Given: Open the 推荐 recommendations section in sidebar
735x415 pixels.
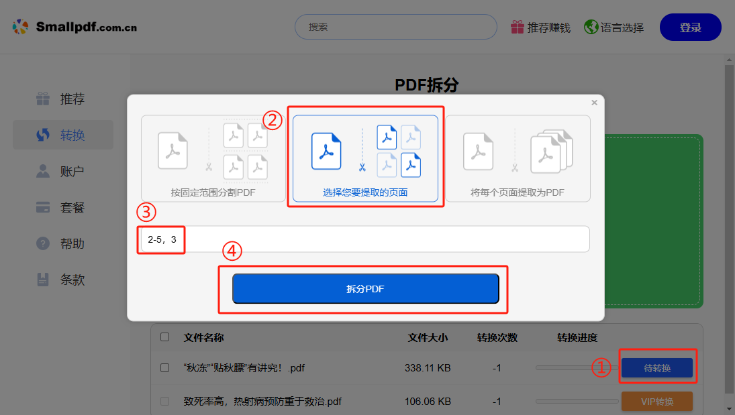Looking at the screenshot, I should click(x=42, y=99).
